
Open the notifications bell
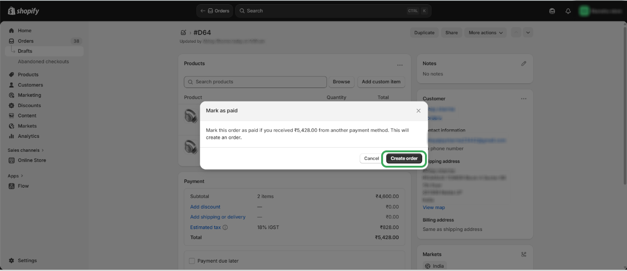point(568,11)
